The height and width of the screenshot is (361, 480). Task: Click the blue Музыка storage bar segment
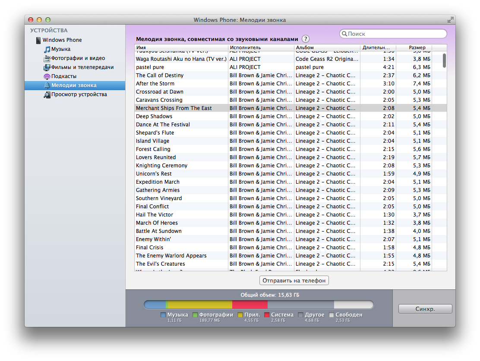click(x=155, y=304)
